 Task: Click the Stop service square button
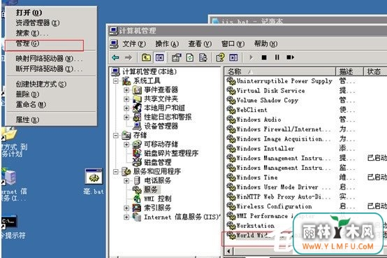264,57
